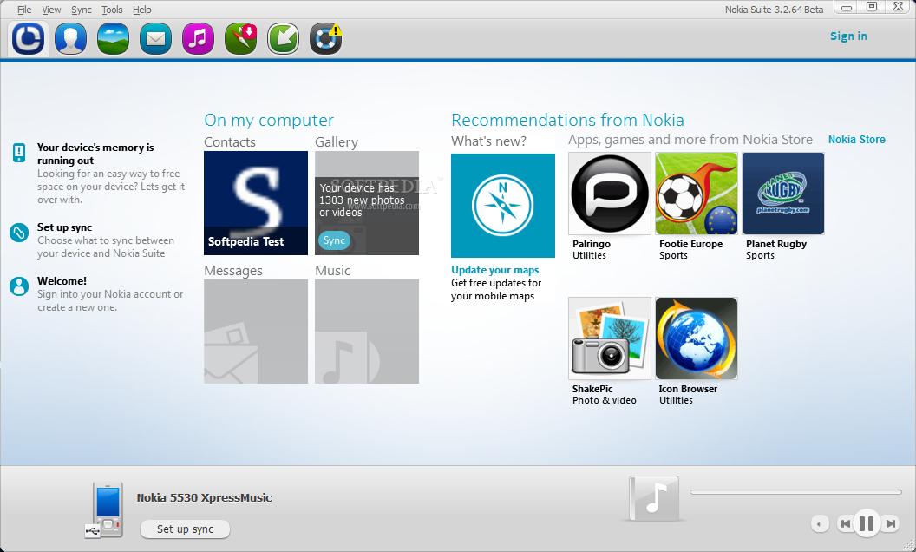This screenshot has width=916, height=552.
Task: Click the Planet Rugby app name
Action: (x=775, y=244)
